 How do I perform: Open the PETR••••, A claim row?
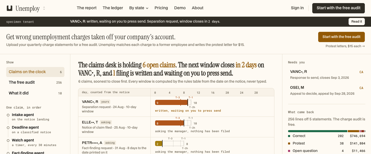click(176, 146)
